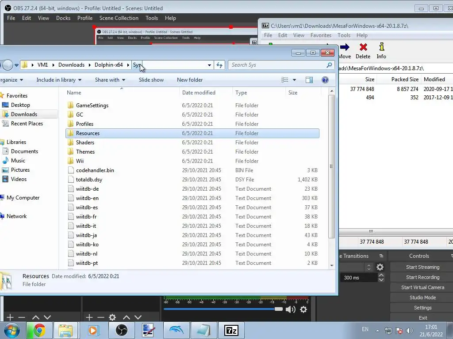
Task: Expand the arrow after Downloads in breadcrumb
Action: tap(89, 65)
